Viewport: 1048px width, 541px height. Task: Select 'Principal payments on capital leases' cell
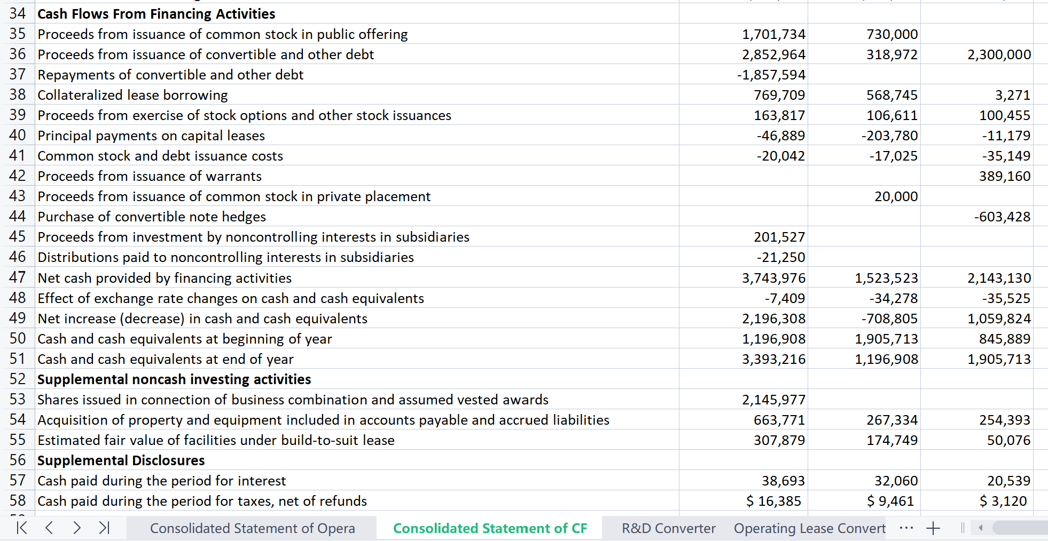click(357, 135)
